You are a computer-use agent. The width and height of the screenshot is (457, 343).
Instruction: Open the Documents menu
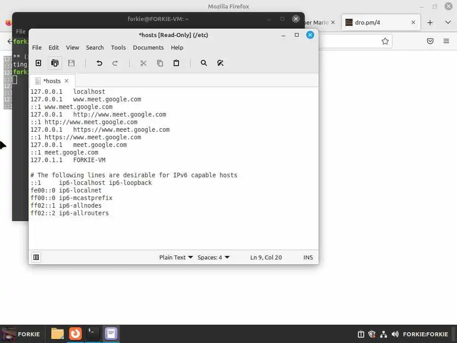[x=148, y=47]
